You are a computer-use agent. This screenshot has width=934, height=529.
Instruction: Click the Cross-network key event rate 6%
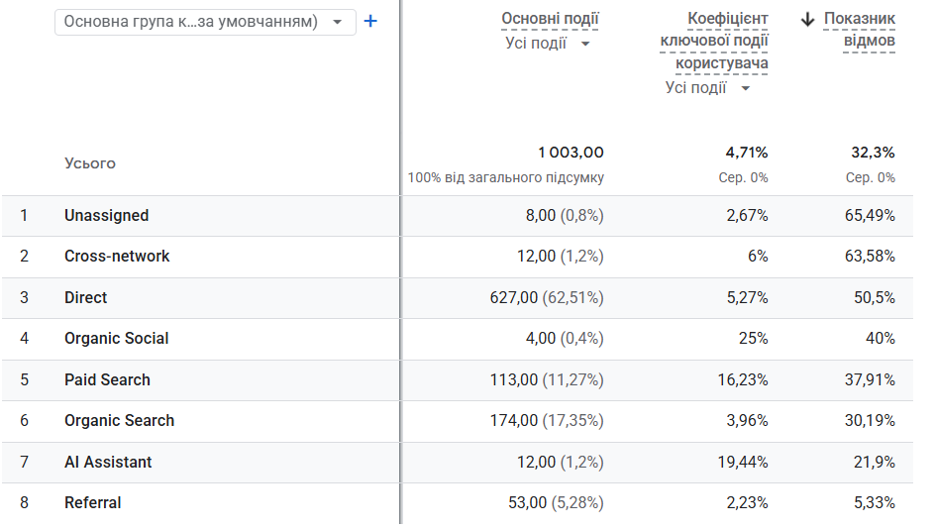point(758,257)
